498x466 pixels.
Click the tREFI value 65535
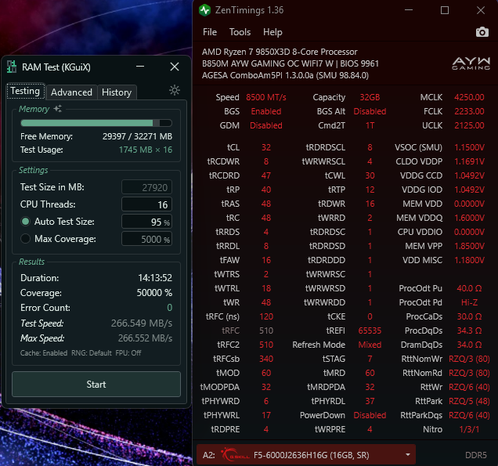pyautogui.click(x=370, y=331)
